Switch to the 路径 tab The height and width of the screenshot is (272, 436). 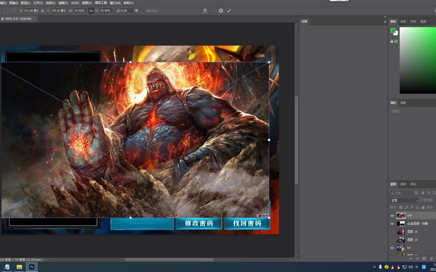point(413,184)
